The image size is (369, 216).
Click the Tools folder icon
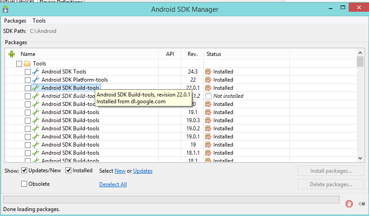click(27, 64)
